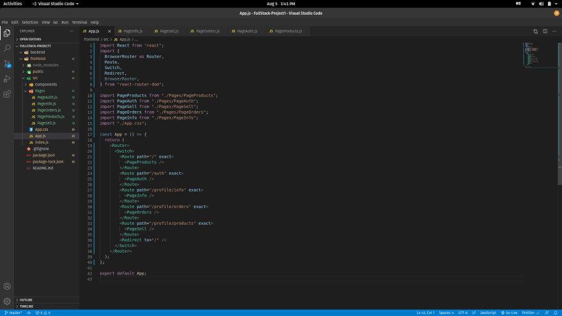562x316 pixels.
Task: Open the Manage gear icon
Action: 7,301
